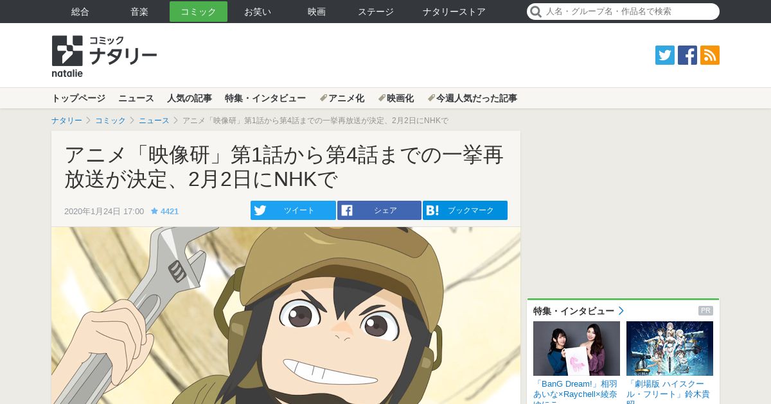This screenshot has height=404, width=771.
Task: Click the star favorite count 4421
Action: 164,211
